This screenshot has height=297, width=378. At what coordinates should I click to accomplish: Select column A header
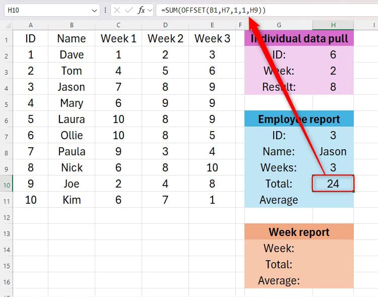[31, 25]
